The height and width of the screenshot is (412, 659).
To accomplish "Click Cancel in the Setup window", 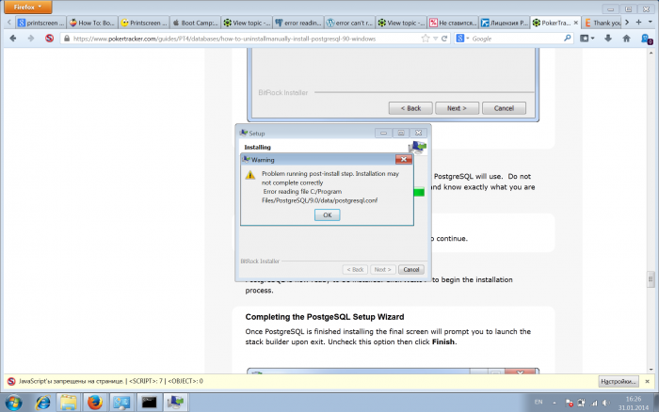I will coord(411,270).
